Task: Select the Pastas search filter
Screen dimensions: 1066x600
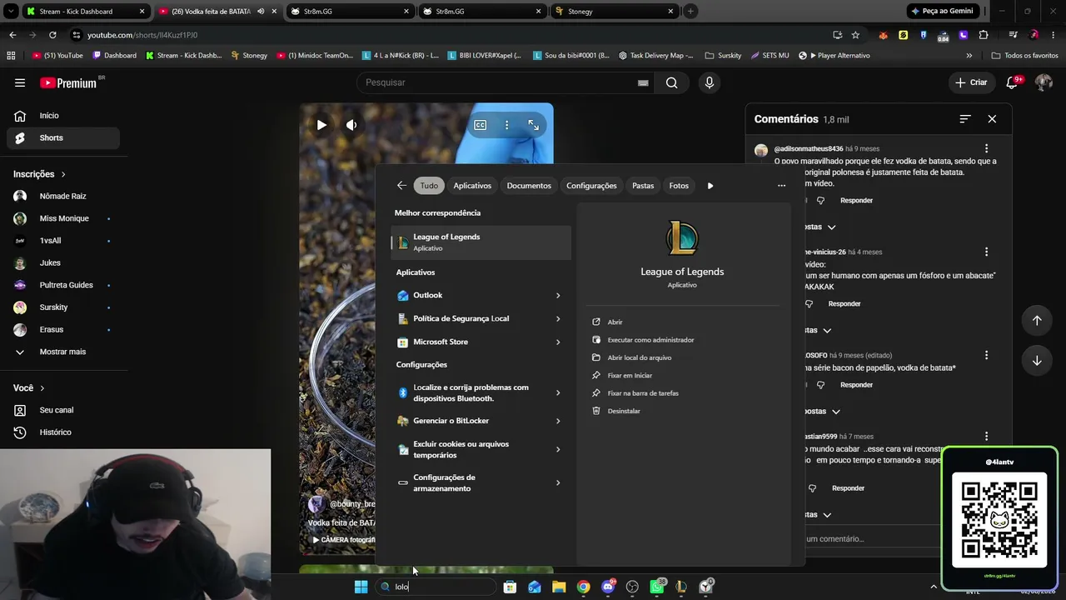Action: point(643,186)
